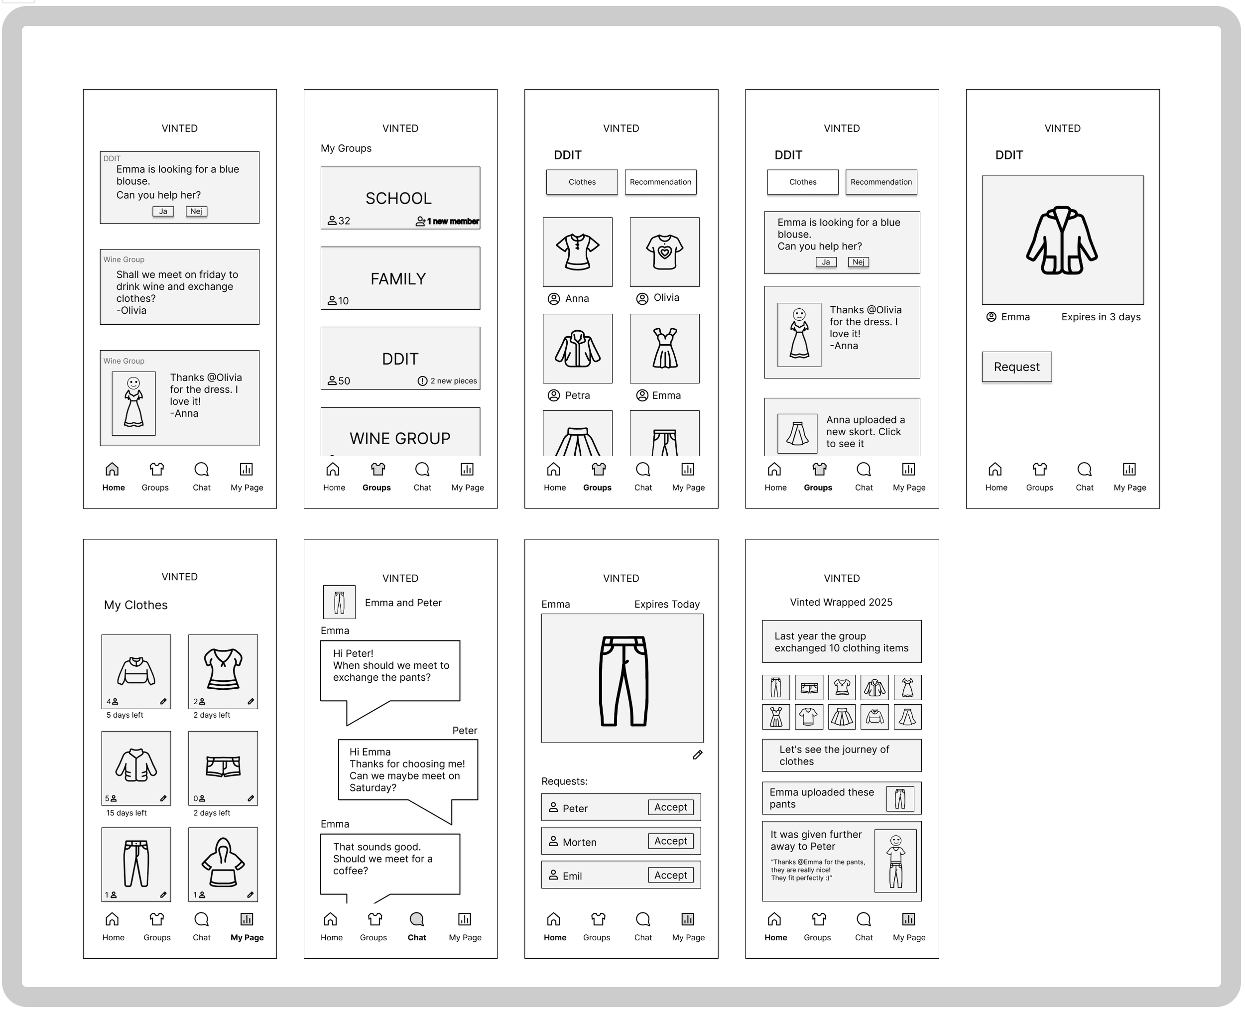Open Anna's shirt item thumbnail
The width and height of the screenshot is (1245, 1010).
[x=578, y=252]
